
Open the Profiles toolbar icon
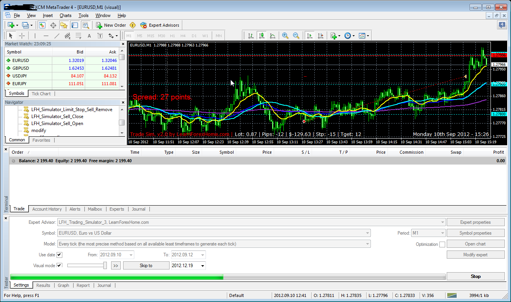pyautogui.click(x=27, y=25)
